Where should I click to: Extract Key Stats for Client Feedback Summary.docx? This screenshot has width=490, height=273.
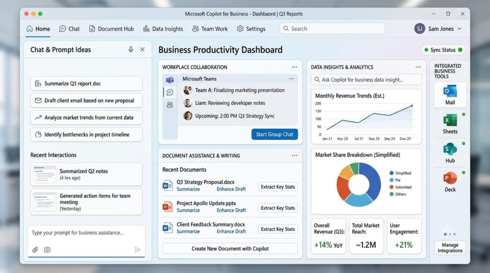(x=278, y=229)
